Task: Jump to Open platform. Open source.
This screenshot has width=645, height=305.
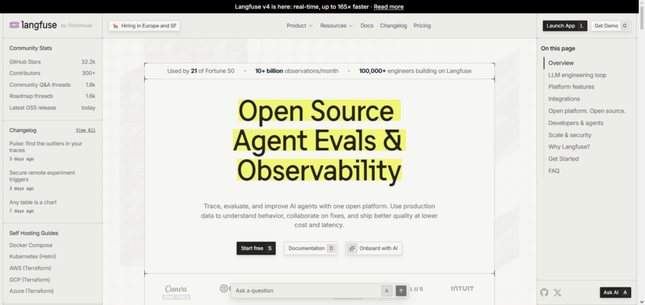Action: (x=586, y=111)
